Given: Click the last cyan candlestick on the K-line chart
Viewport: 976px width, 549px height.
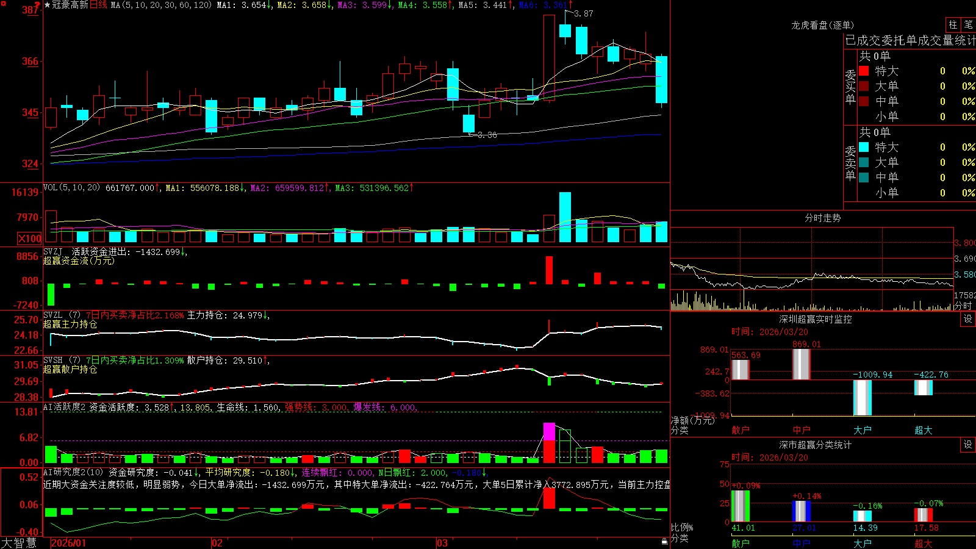Looking at the screenshot, I should pos(661,80).
